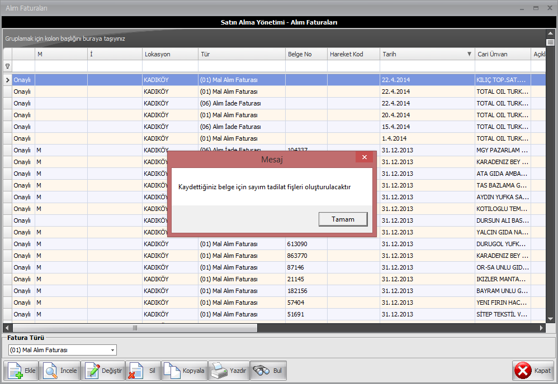Click the horizontal scrollbar right arrow

541,328
